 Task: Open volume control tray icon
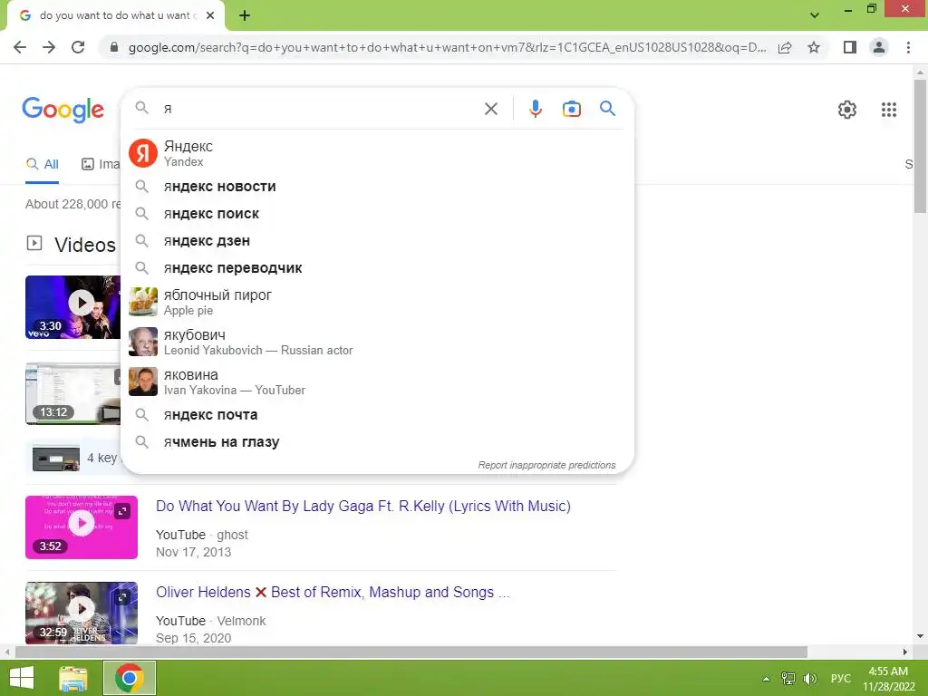(809, 679)
